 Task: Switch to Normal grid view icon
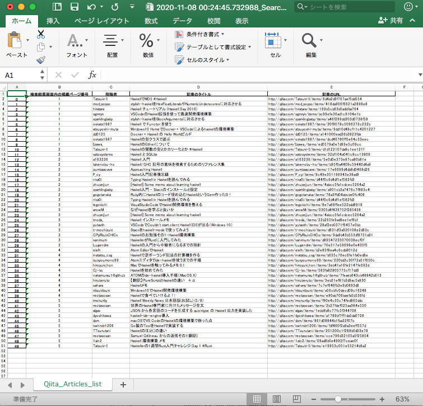[257, 399]
